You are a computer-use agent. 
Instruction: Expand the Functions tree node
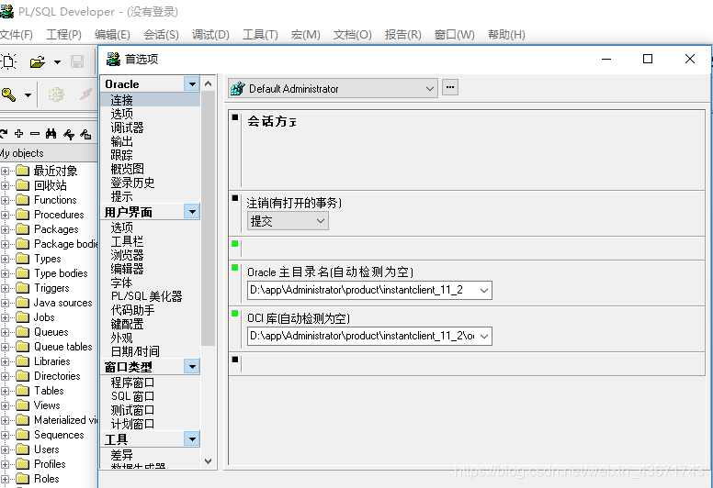tap(5, 200)
